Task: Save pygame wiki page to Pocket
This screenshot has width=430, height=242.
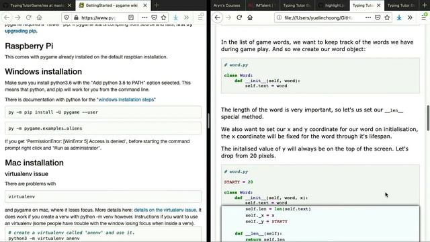Action: point(154,17)
